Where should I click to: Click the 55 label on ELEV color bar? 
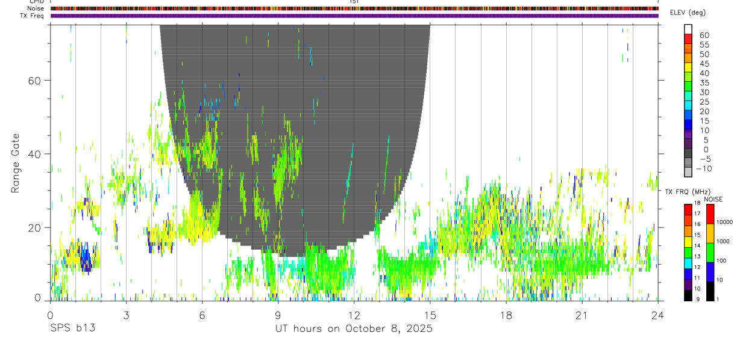[x=704, y=45]
